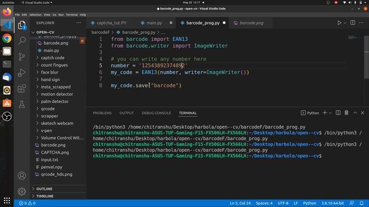Click the editor vertical scrollbar
The width and height of the screenshot is (369, 207).
[367, 57]
